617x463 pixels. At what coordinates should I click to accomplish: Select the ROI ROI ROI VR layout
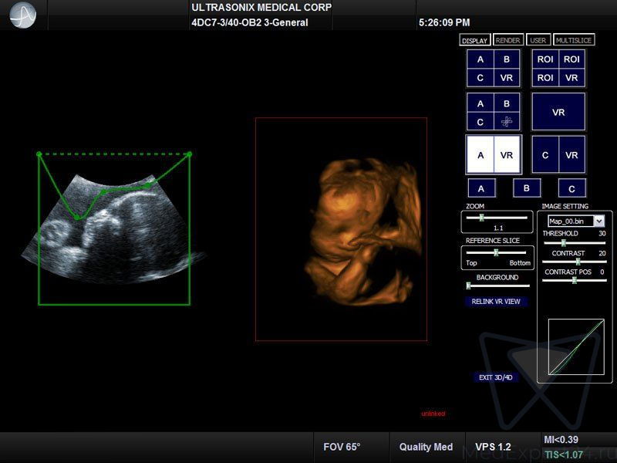coord(558,69)
